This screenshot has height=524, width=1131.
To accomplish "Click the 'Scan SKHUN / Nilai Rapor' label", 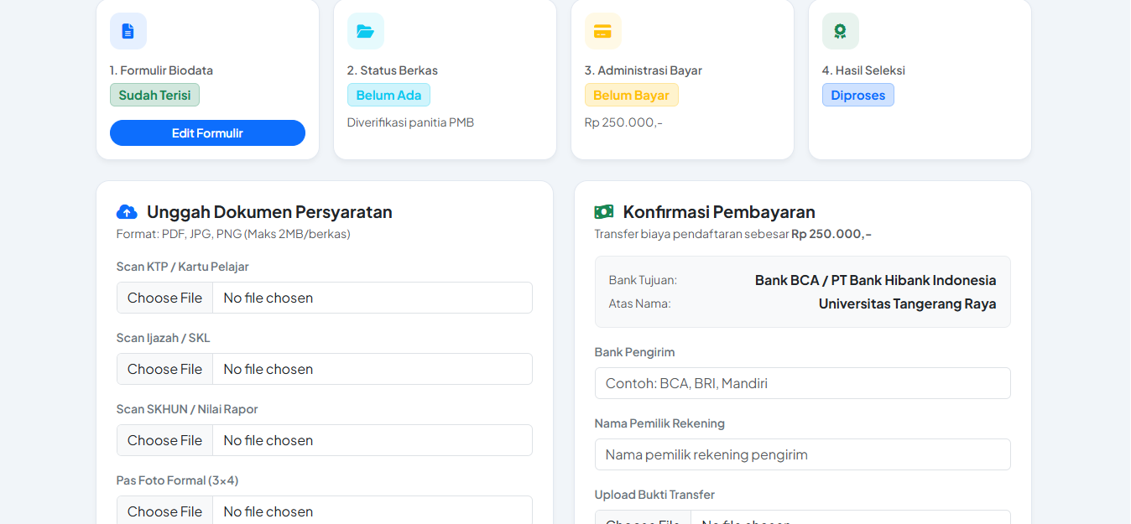I will click(187, 409).
